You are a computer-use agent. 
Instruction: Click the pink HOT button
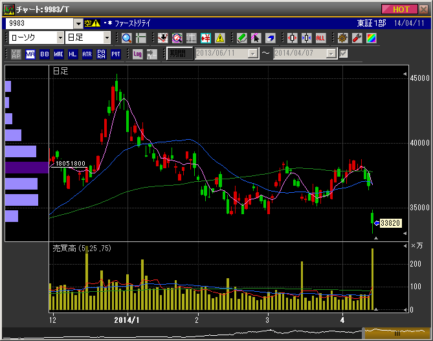[401, 9]
